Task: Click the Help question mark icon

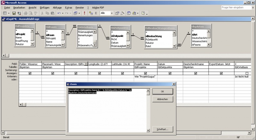Action: coord(143,13)
